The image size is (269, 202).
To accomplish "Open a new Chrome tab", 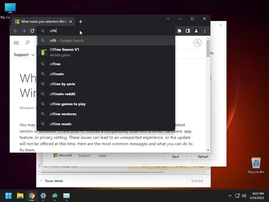I will coord(81,22).
